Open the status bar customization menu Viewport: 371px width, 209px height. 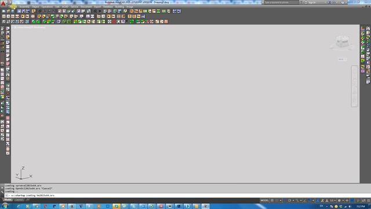tap(369, 200)
